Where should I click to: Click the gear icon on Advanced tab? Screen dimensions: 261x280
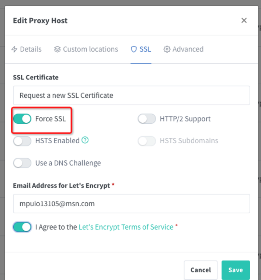[x=167, y=49]
